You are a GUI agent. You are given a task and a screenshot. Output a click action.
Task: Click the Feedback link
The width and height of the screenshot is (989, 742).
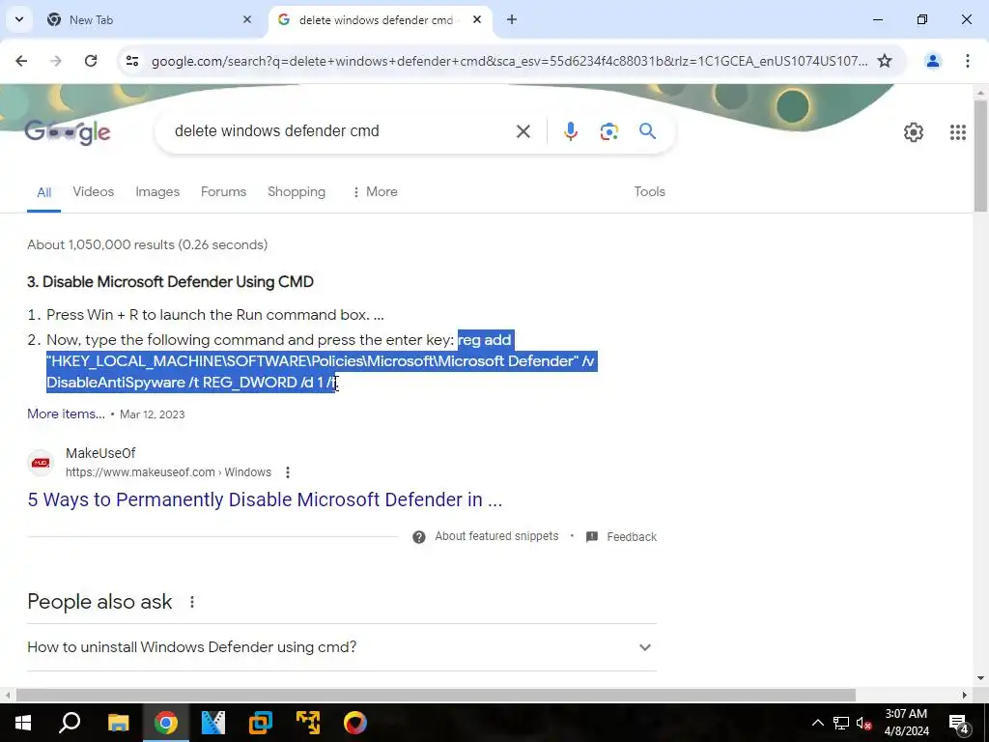(632, 537)
